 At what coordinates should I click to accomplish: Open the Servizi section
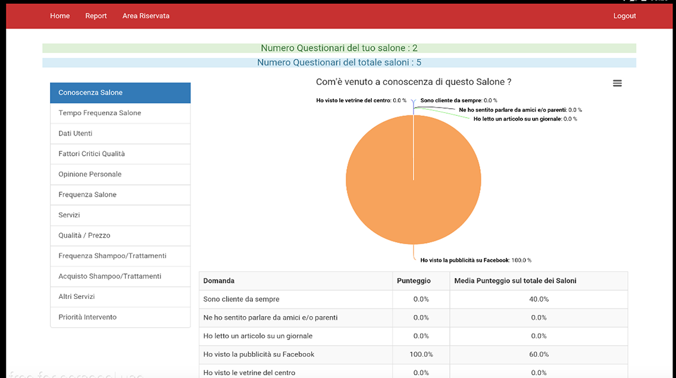(x=120, y=215)
